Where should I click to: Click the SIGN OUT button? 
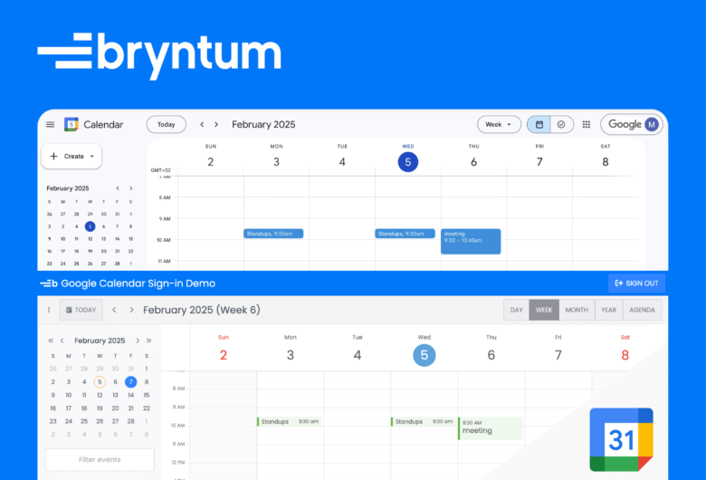(x=636, y=283)
